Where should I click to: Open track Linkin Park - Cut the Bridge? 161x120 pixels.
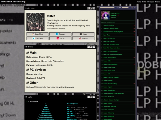coord(110,51)
